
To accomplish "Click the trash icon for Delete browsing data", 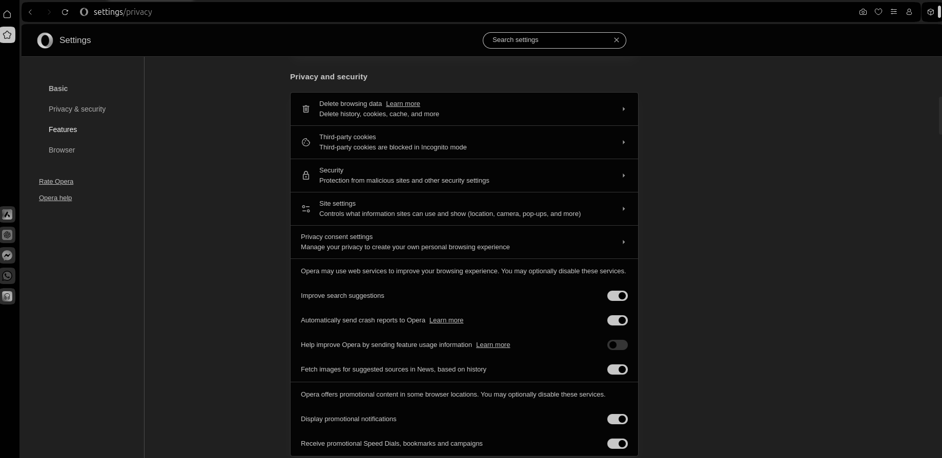I will click(x=306, y=109).
